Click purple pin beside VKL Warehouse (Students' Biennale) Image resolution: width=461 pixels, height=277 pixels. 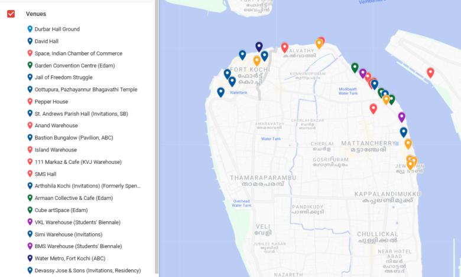pos(30,222)
